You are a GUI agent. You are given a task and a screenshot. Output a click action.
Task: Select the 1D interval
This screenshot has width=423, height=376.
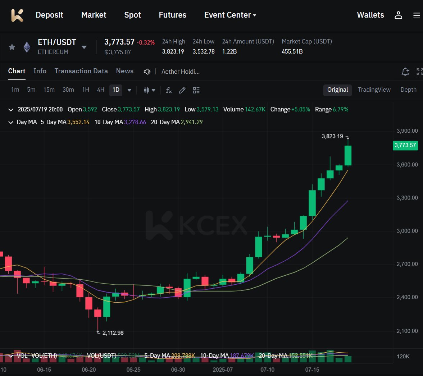[116, 90]
